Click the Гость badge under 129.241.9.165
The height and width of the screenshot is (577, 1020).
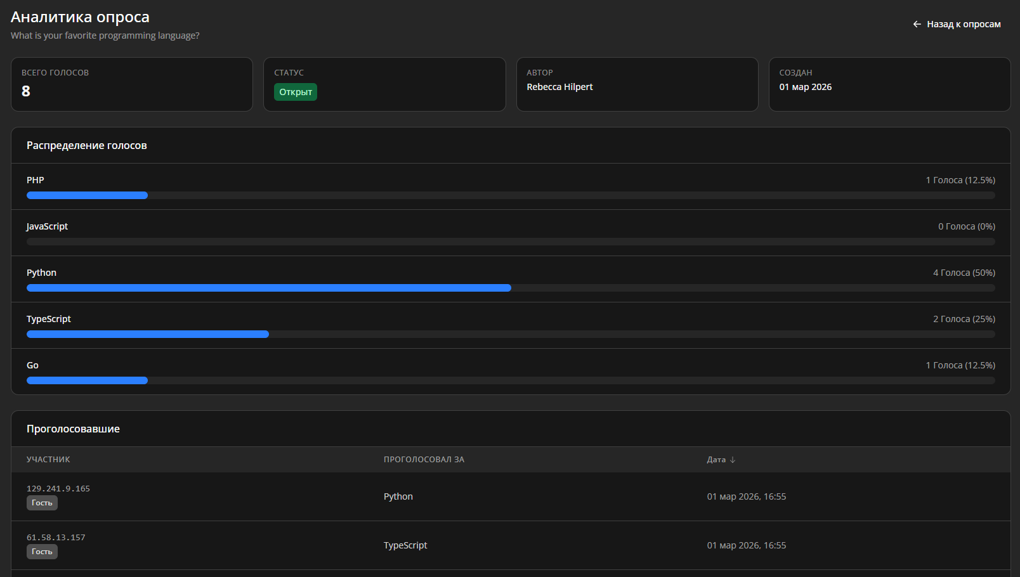42,503
